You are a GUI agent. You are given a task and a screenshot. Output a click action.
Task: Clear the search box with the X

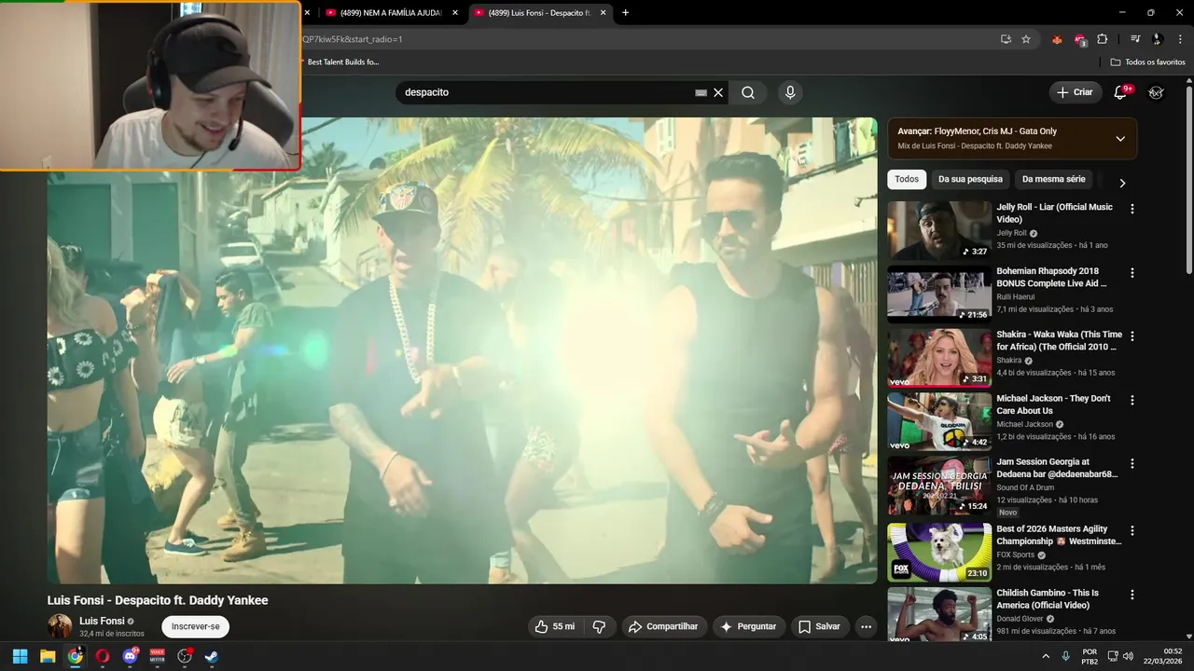[718, 93]
